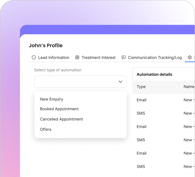Choose Booked Appointment option
Image resolution: width=195 pixels, height=177 pixels.
tap(59, 109)
